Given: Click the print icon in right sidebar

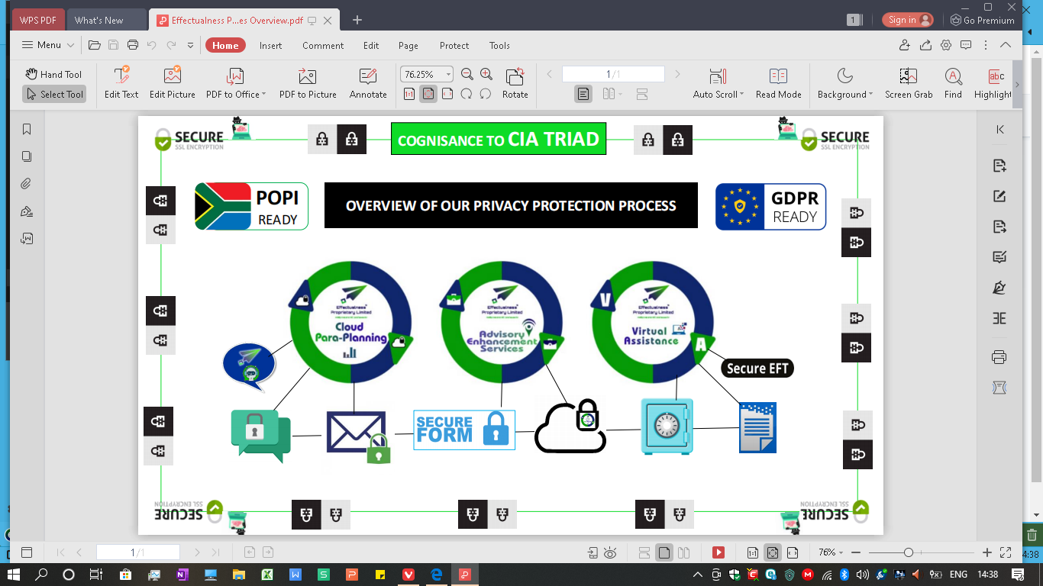Looking at the screenshot, I should pyautogui.click(x=999, y=357).
